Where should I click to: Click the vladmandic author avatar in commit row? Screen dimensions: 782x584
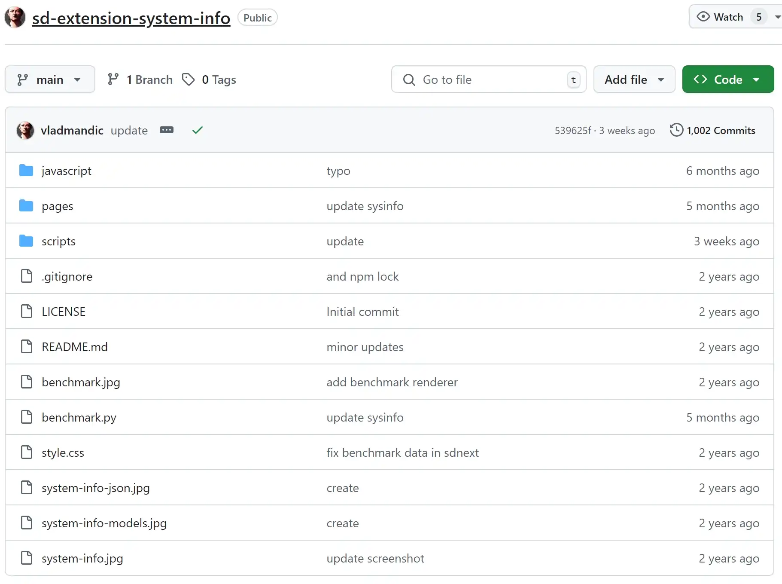[x=25, y=130]
